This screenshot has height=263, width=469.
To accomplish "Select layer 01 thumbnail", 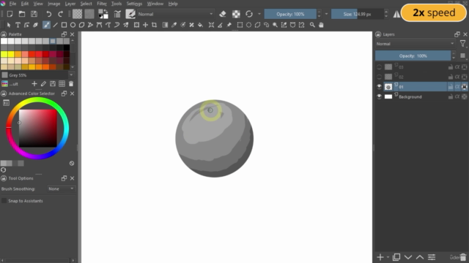I will [x=388, y=87].
